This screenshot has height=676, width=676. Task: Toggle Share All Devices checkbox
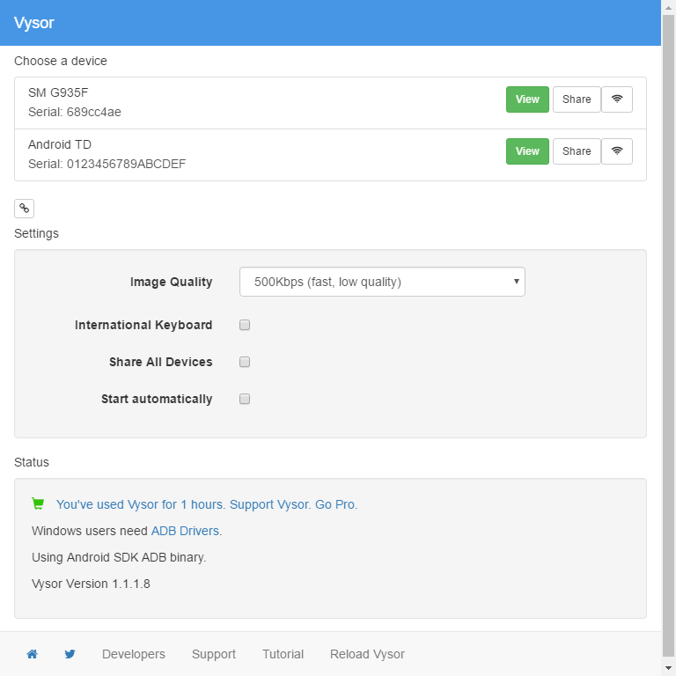(245, 362)
